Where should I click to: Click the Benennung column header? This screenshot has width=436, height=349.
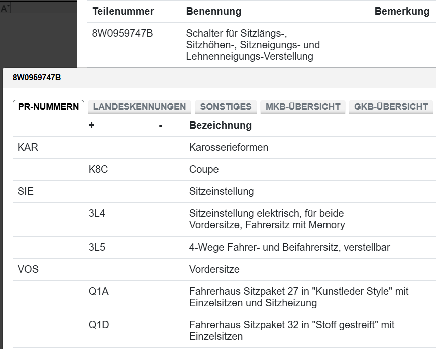[213, 11]
